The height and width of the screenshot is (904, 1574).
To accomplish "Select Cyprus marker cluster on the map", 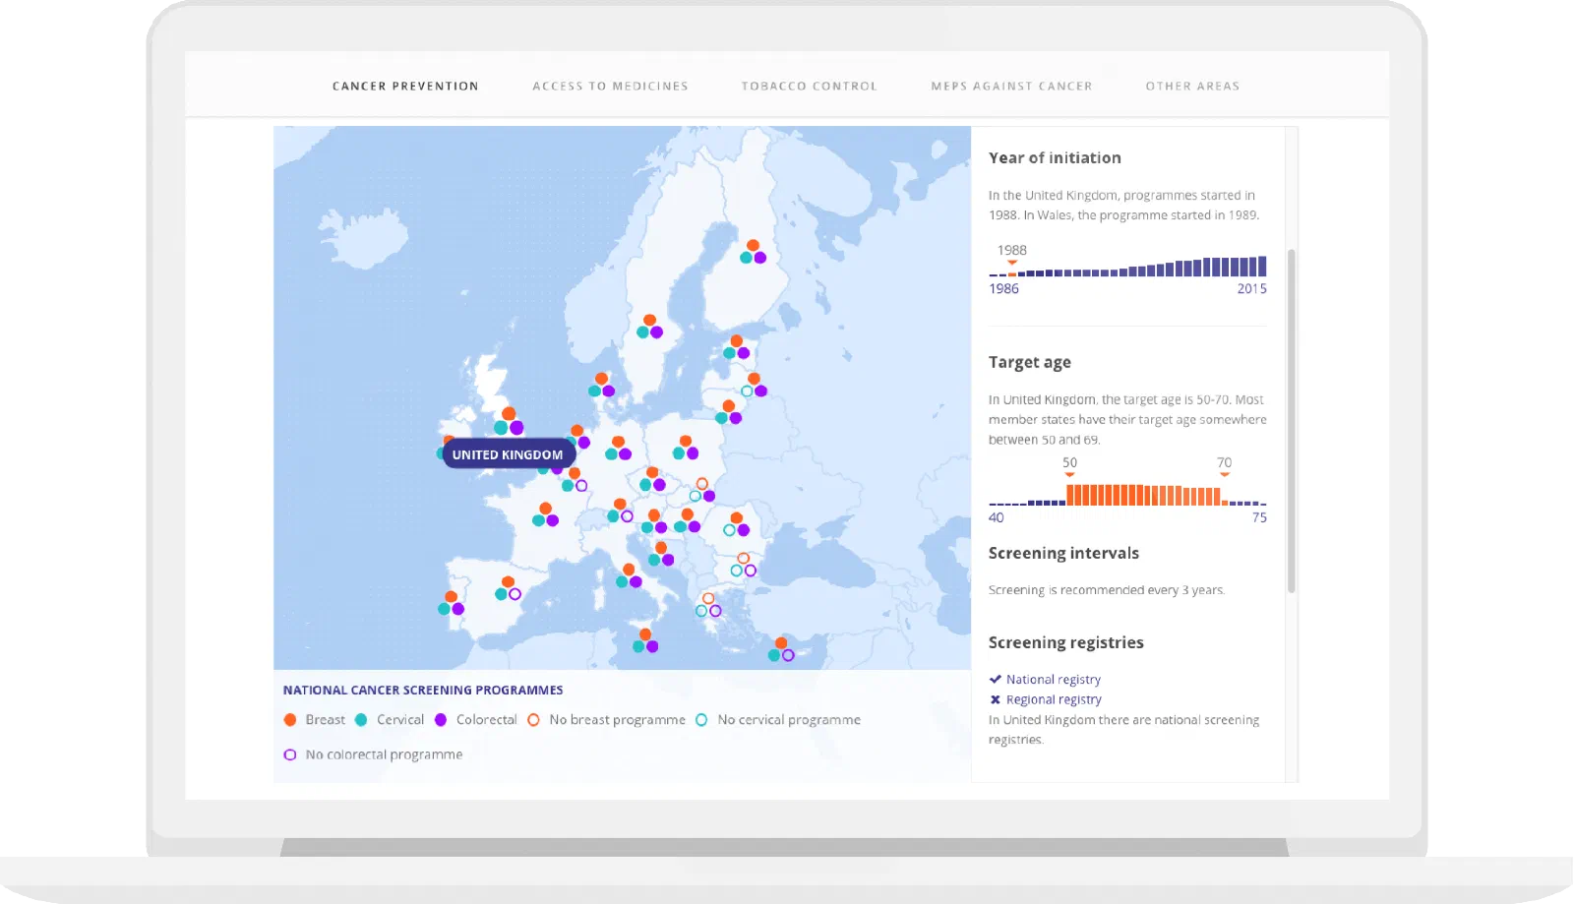I will pos(781,649).
